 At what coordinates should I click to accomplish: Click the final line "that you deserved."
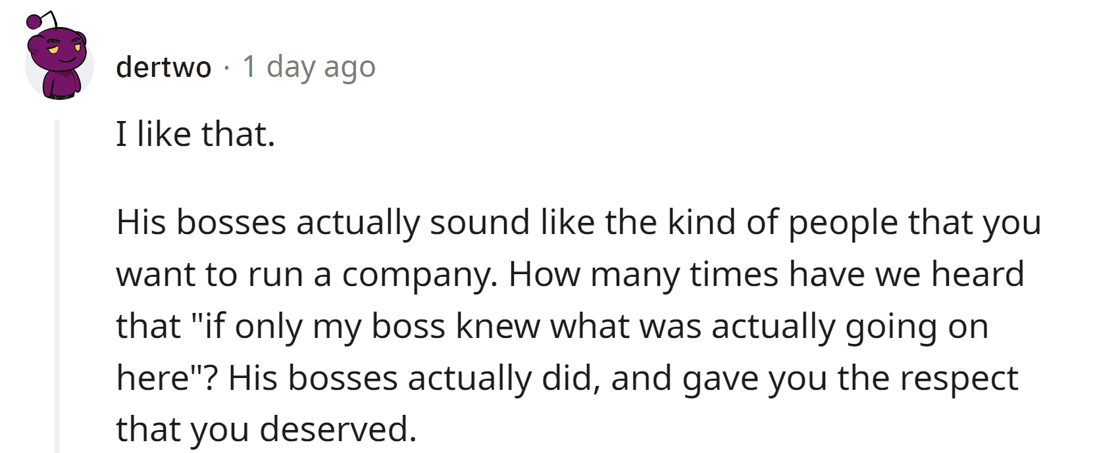(x=267, y=429)
